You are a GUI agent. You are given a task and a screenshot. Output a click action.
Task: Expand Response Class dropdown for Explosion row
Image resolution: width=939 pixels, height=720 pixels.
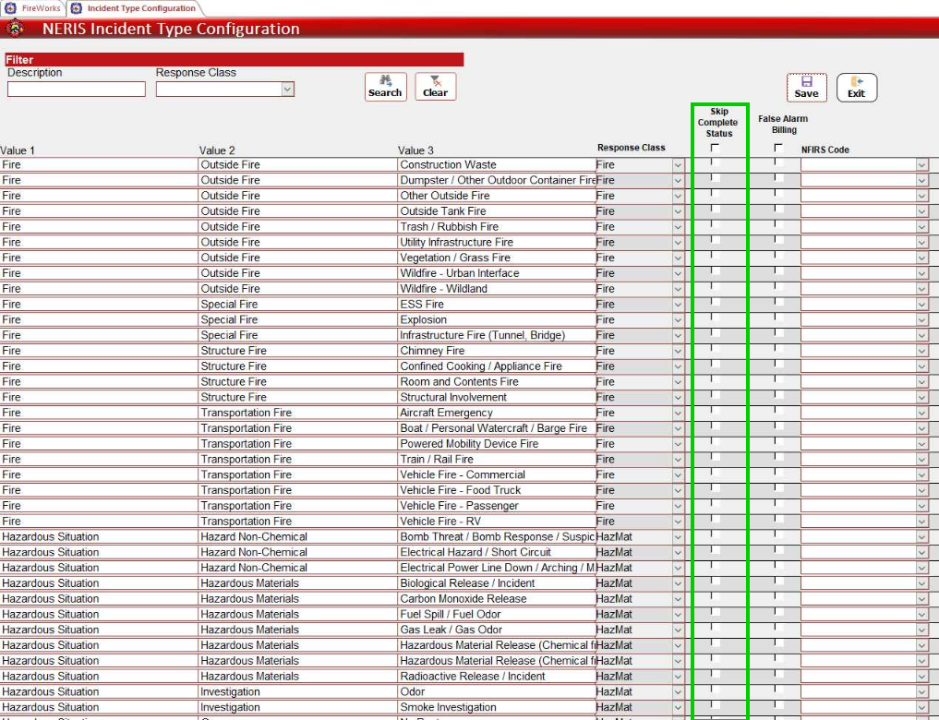(x=678, y=320)
